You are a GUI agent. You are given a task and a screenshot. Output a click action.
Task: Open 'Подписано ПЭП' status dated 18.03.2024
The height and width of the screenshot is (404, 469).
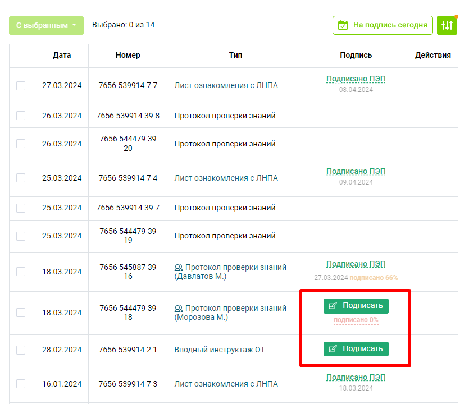click(356, 378)
